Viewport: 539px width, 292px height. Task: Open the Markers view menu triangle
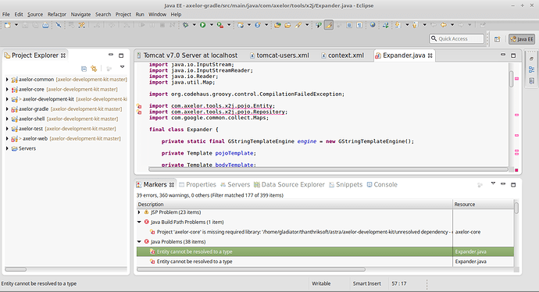pos(493,183)
